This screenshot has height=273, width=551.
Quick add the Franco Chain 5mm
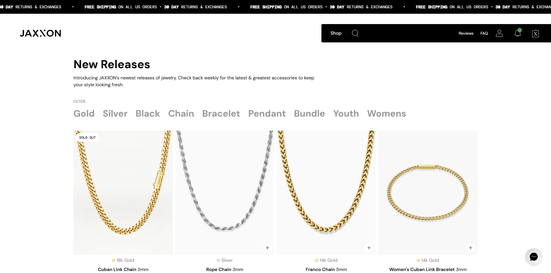pos(369,248)
